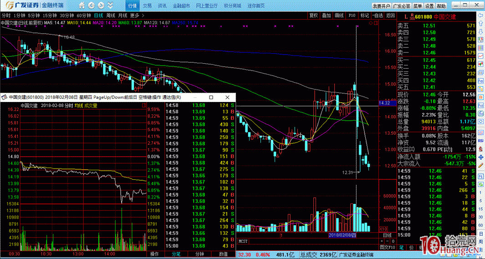Image resolution: width=485 pixels, height=259 pixels.
Task: Click the 标记 mark button
Action: coord(365,15)
